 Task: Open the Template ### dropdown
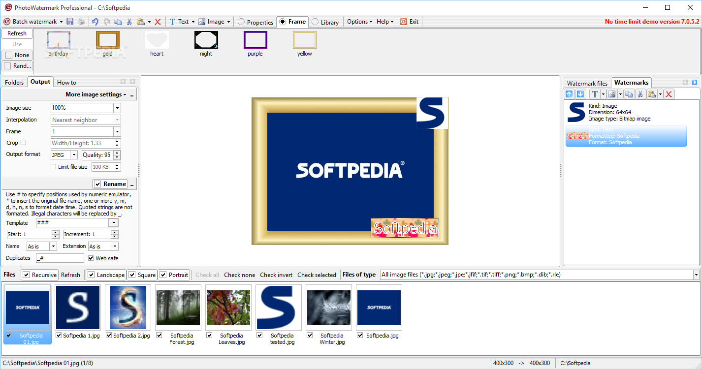113,223
